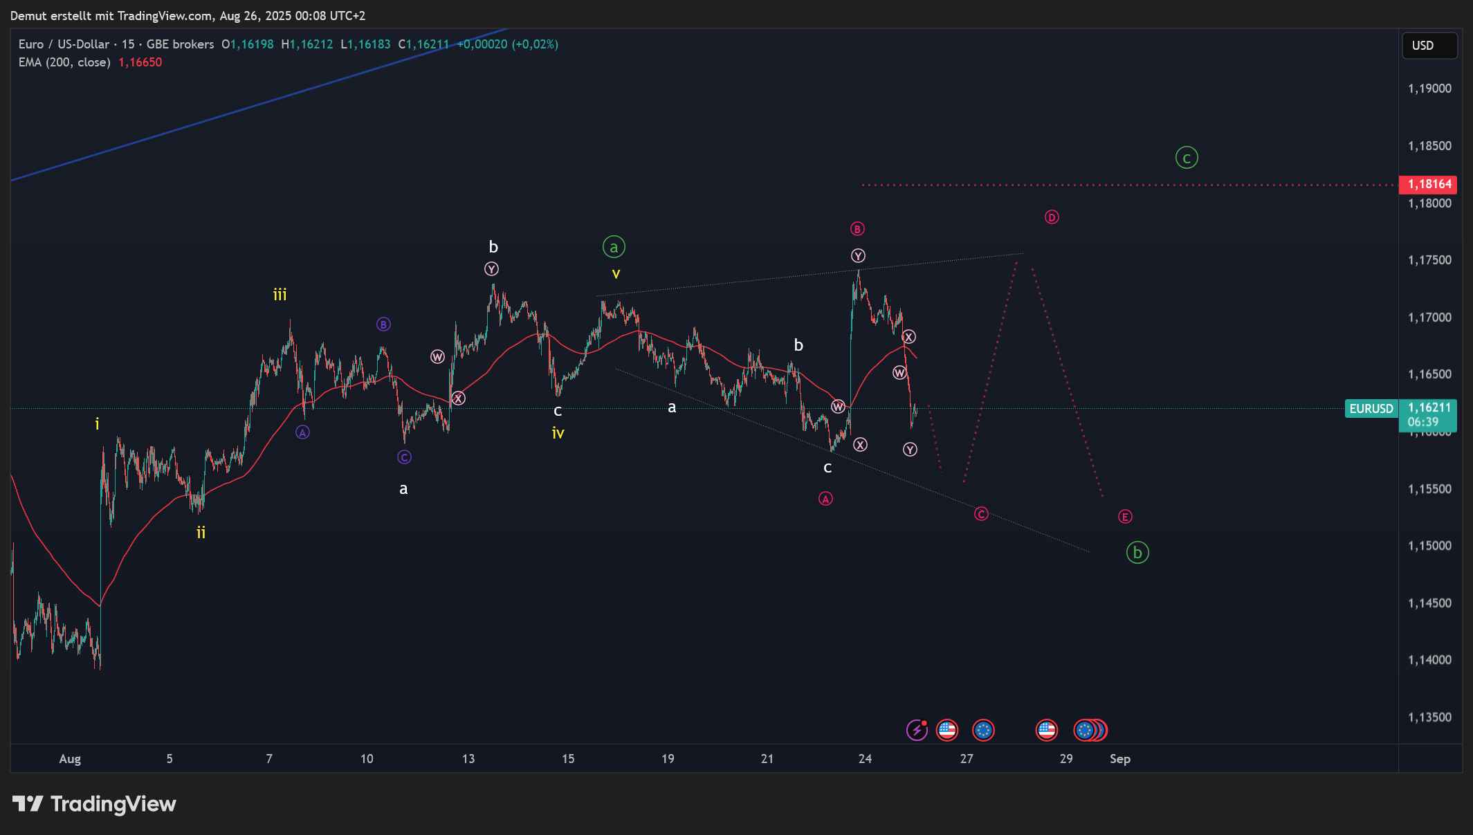Select the pink circled D wave label
The height and width of the screenshot is (835, 1473).
[x=1052, y=217]
